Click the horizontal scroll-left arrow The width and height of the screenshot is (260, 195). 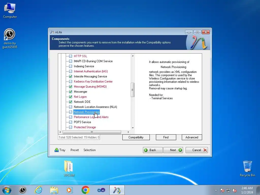60,132
